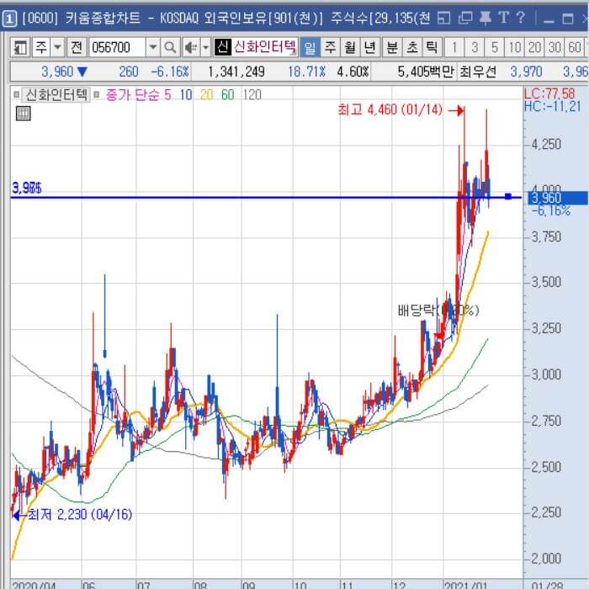This screenshot has height=589, width=589.
Task: Toggle the left sidebar panel icon
Action: [x=19, y=47]
